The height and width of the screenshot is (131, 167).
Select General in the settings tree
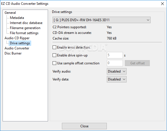click(10, 13)
